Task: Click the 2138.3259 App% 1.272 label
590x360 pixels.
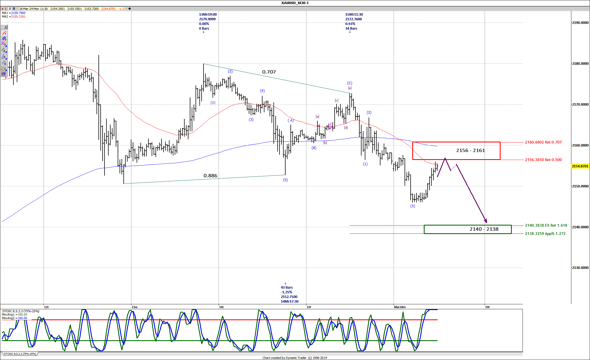Action: tap(545, 234)
